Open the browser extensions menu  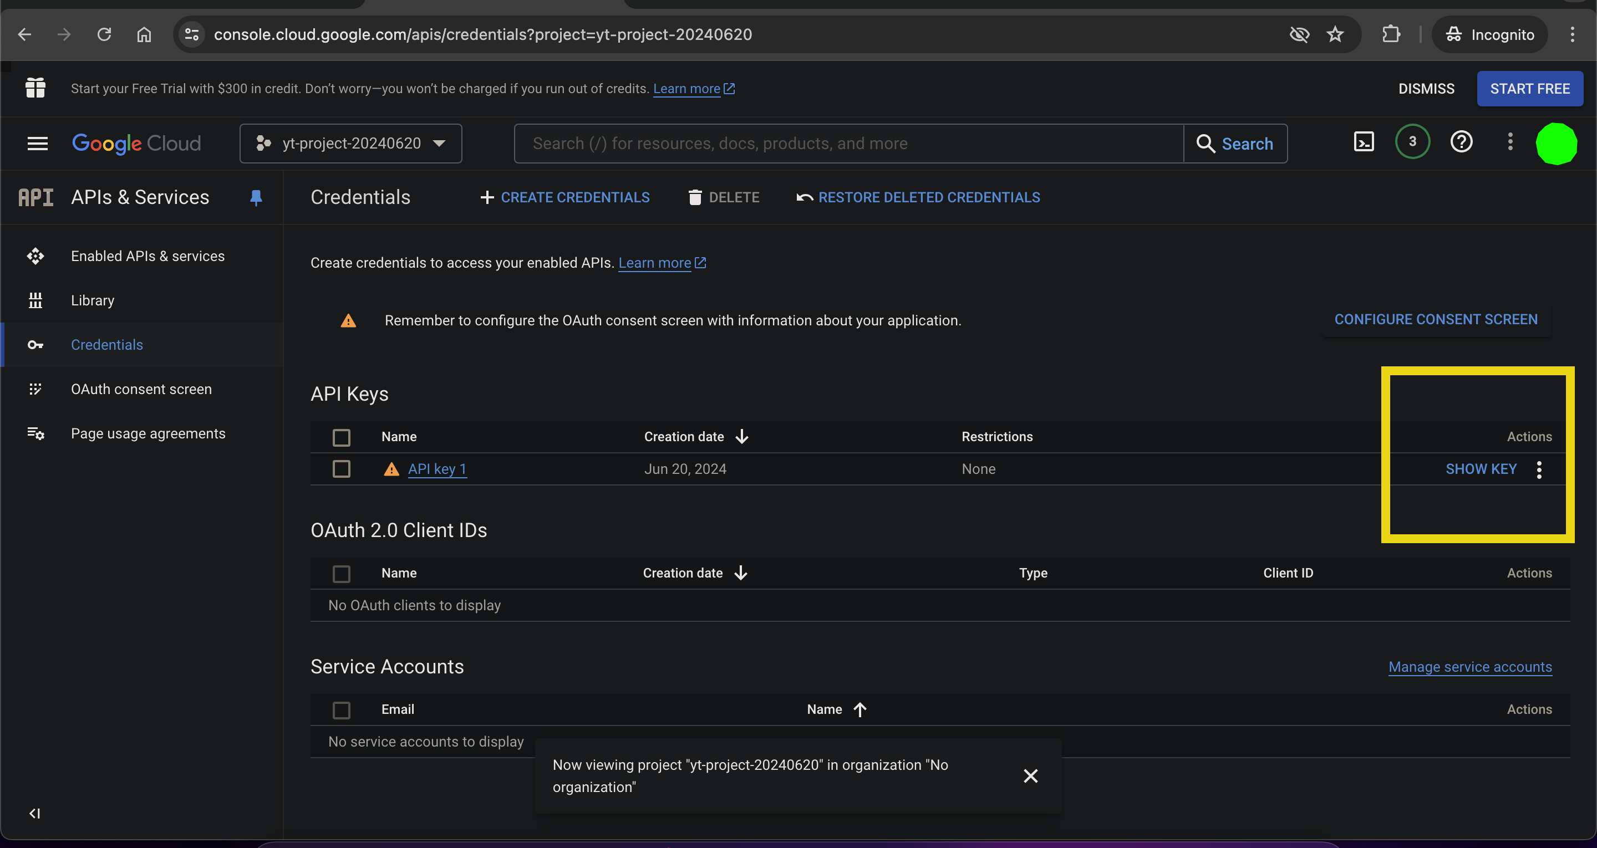click(1391, 35)
